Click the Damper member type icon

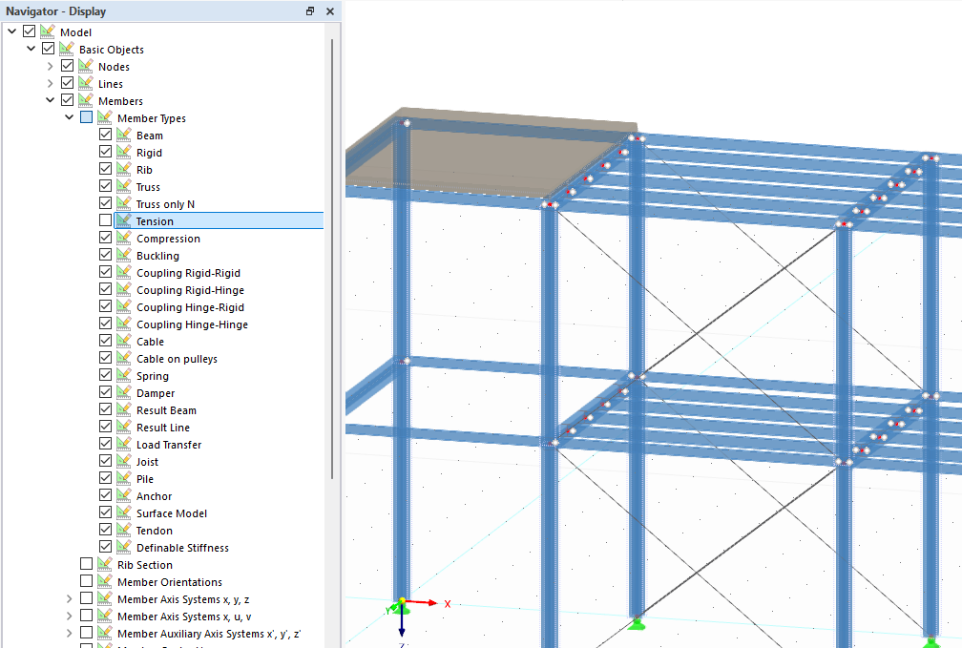pyautogui.click(x=123, y=393)
